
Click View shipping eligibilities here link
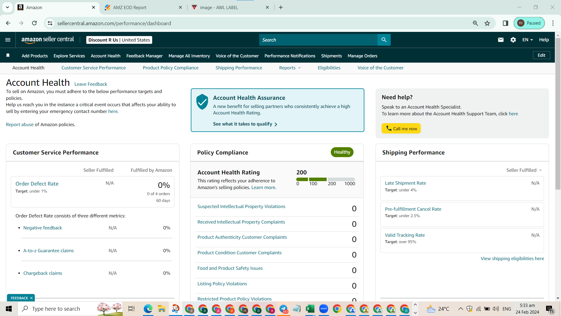click(x=512, y=259)
